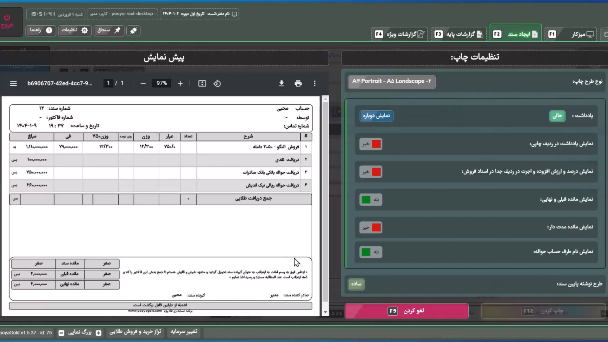Image resolution: width=608 pixels, height=342 pixels.
Task: Click the zoom-in icon beside بزرگ نمایی
Action: (x=98, y=333)
